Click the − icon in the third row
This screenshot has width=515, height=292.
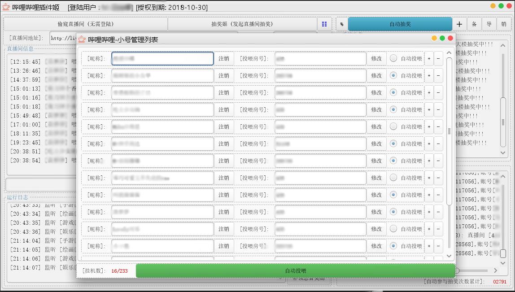point(438,93)
